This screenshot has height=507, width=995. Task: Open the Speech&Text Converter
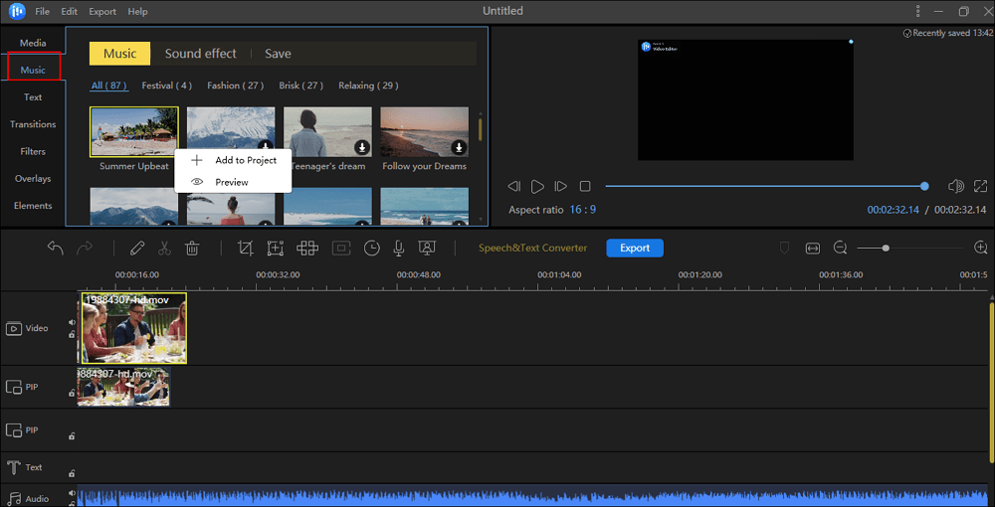[x=532, y=248]
